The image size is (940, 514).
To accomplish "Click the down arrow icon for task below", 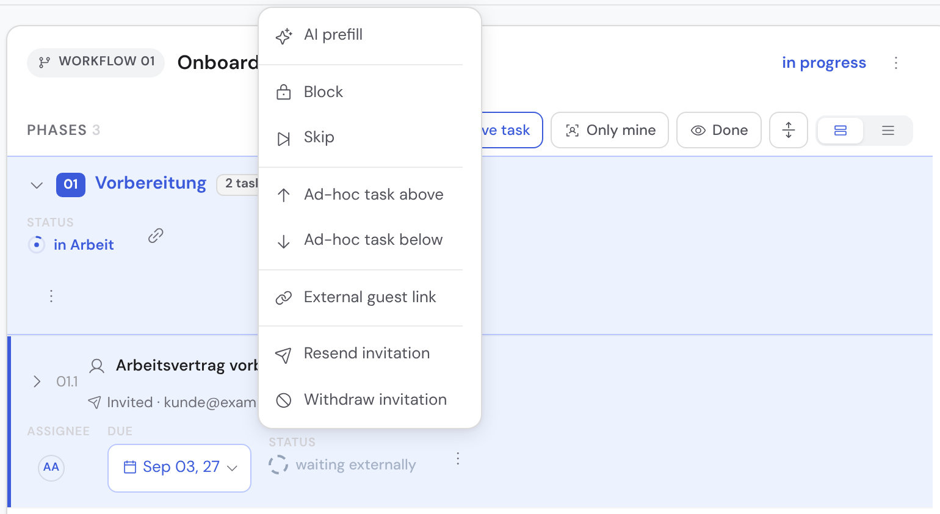I will pos(284,241).
